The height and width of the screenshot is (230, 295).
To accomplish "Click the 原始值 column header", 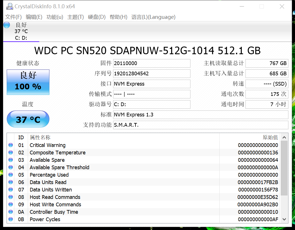I will point(270,138).
